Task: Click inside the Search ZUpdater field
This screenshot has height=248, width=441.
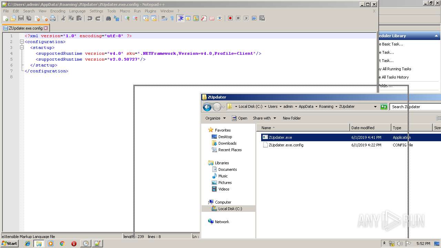Action: click(415, 107)
